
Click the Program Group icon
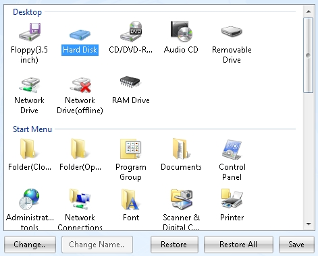tap(131, 149)
